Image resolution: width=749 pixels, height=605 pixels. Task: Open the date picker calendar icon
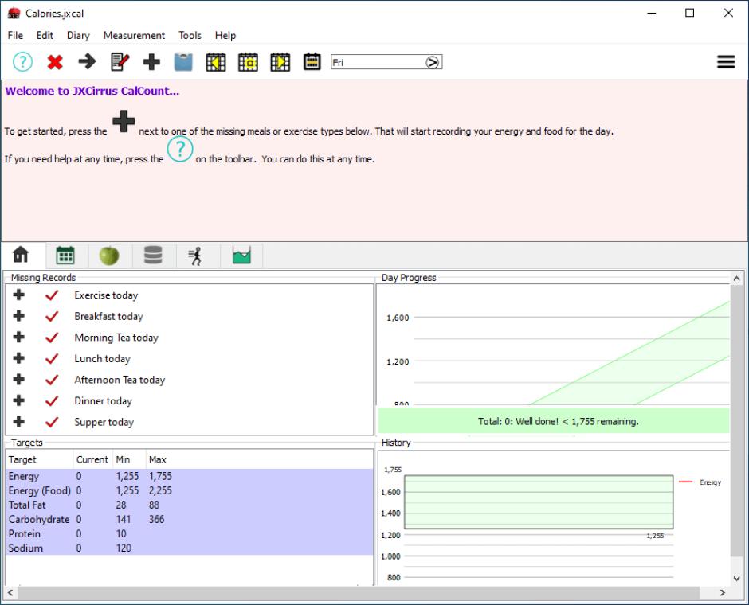click(312, 61)
